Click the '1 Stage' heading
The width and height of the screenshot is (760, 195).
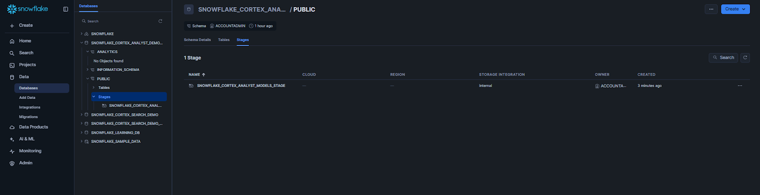192,58
